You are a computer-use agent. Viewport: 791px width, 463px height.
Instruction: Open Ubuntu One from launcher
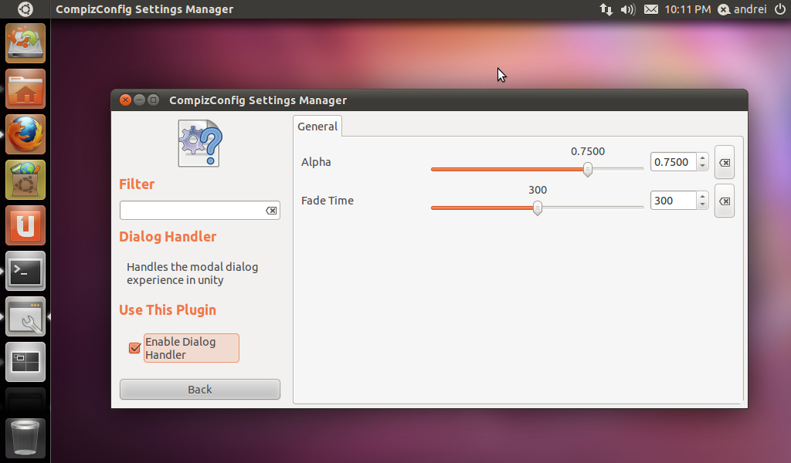point(25,225)
